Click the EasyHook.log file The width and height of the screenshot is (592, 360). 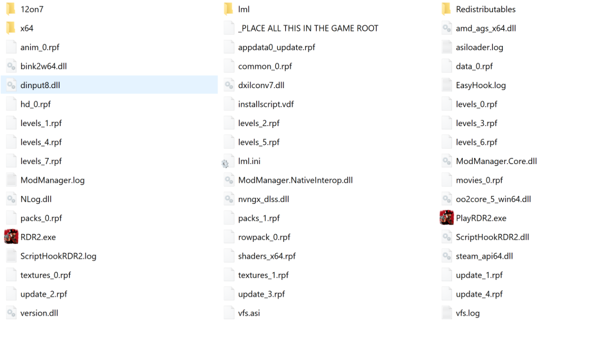tap(481, 85)
